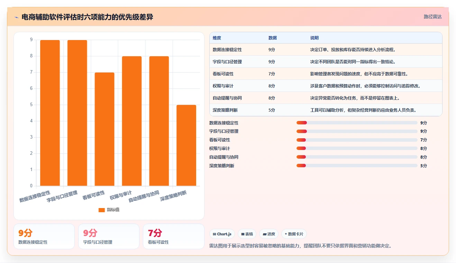Click the 维度 column header

tap(217, 38)
